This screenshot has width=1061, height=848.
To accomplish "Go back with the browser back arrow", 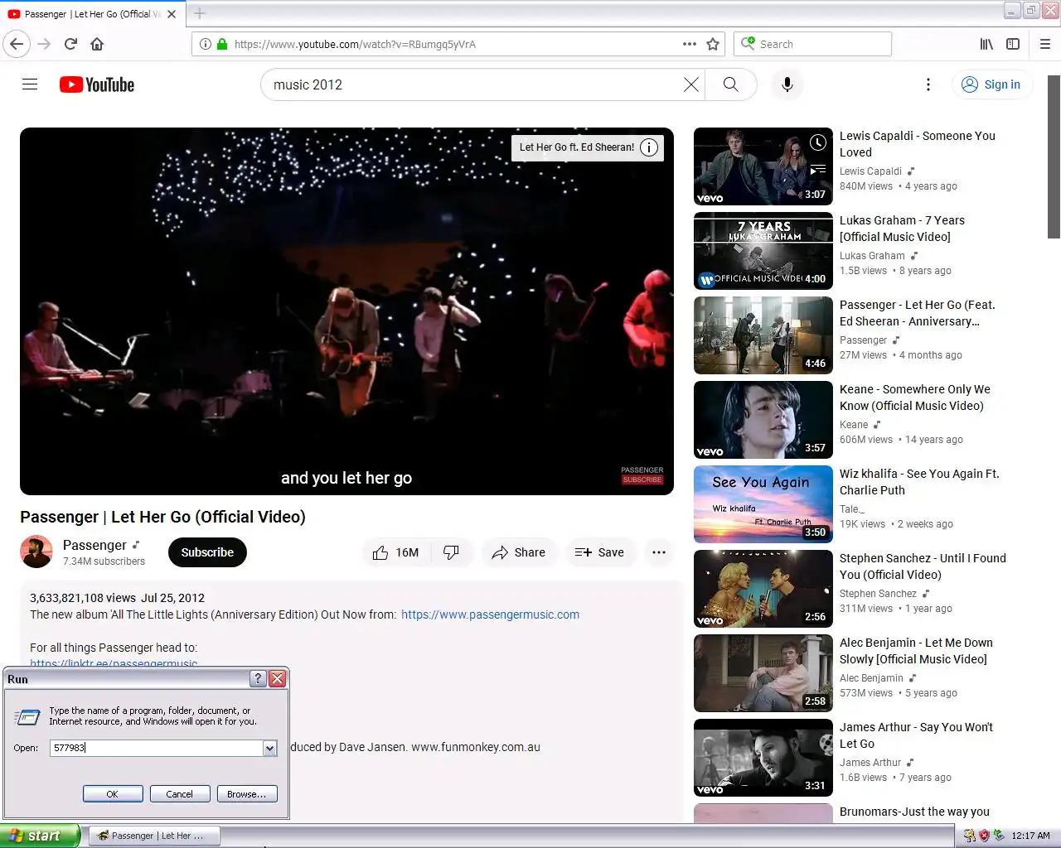I will [x=17, y=44].
